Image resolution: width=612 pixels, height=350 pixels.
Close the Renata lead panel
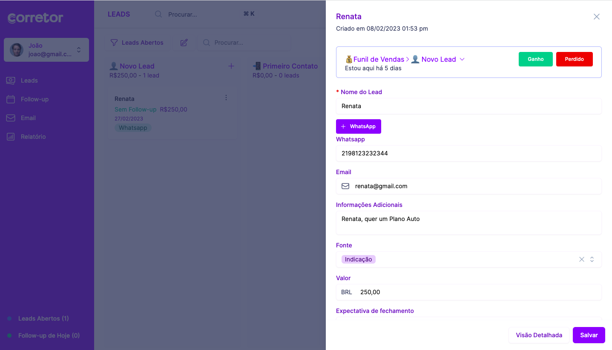[596, 17]
